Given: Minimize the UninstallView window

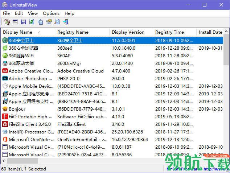Looking at the screenshot, I should point(188,5).
